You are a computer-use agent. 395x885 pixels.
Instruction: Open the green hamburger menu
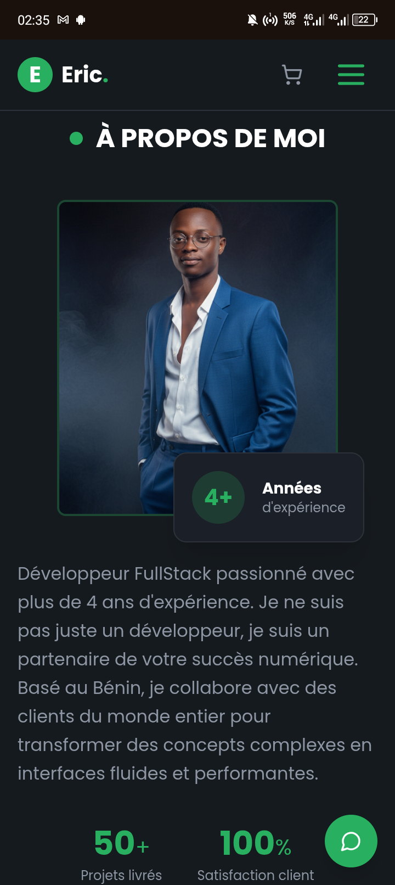click(x=351, y=75)
